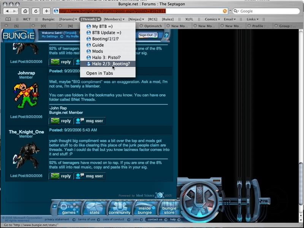This screenshot has width=304, height=228.
Task: Open the bungie store navigation icon
Action: pos(169,208)
